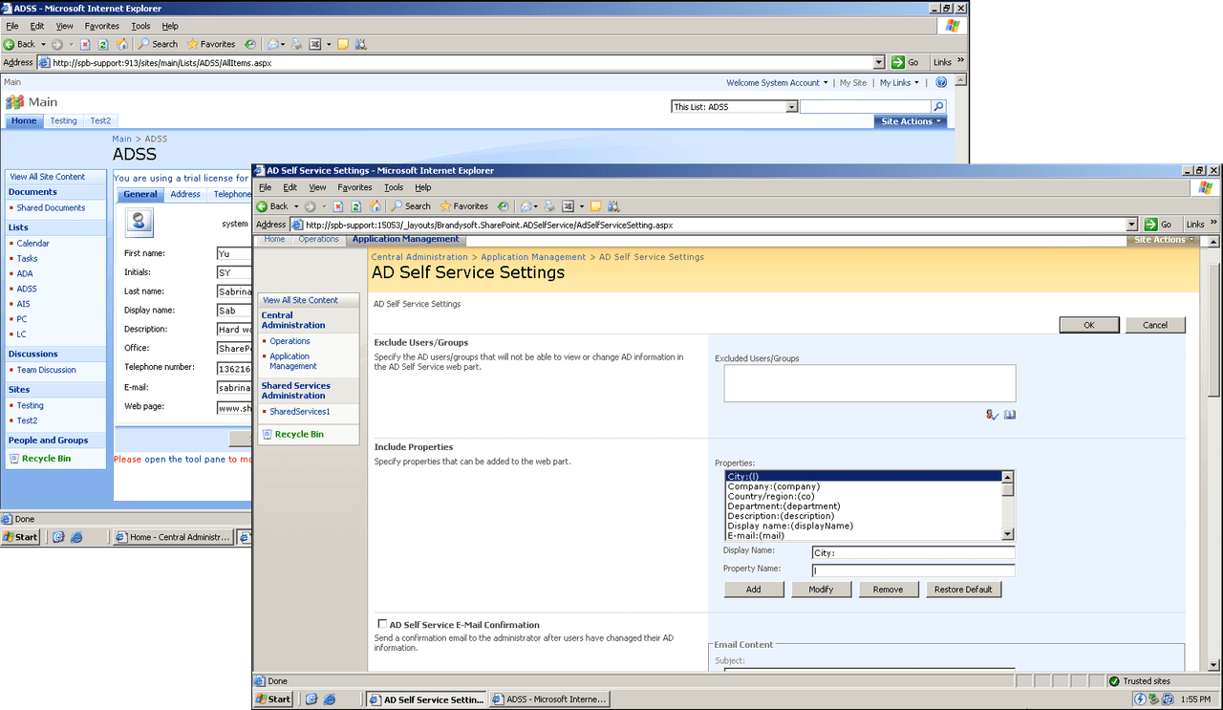Click inside Excluded Users/Groups text box
This screenshot has width=1223, height=710.
point(869,383)
